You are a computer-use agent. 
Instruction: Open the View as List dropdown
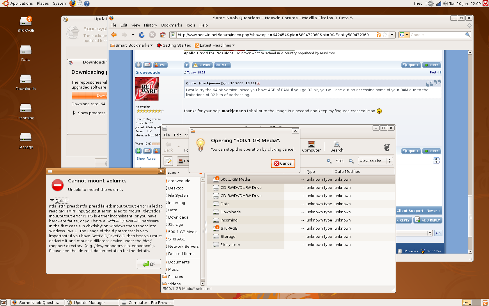click(x=375, y=161)
